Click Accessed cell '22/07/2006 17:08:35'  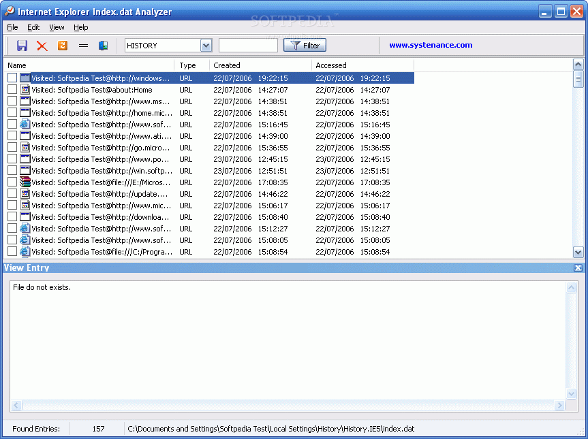point(352,182)
